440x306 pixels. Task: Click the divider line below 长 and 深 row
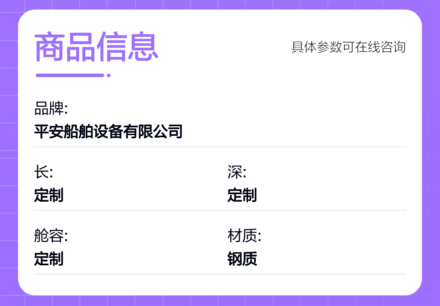pos(220,210)
